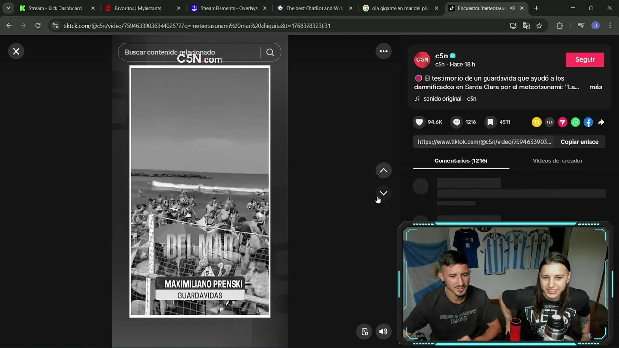Share the video to WhatsApp
The width and height of the screenshot is (619, 348).
575,122
